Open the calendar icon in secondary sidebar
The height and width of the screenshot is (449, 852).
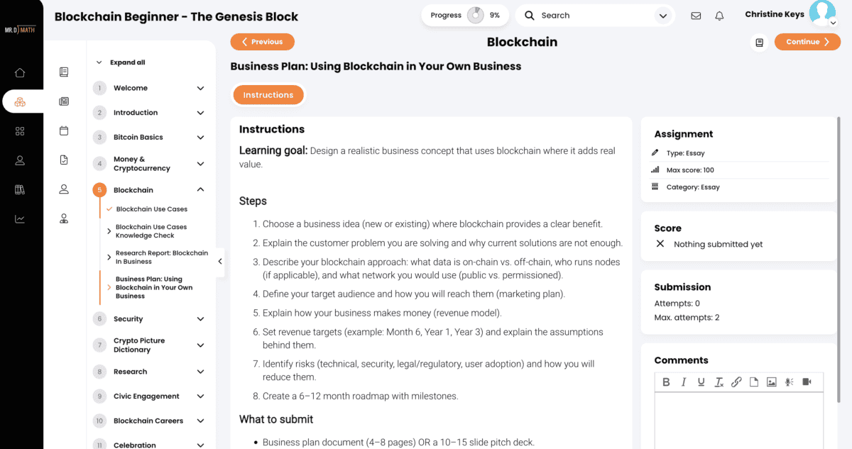tap(64, 131)
